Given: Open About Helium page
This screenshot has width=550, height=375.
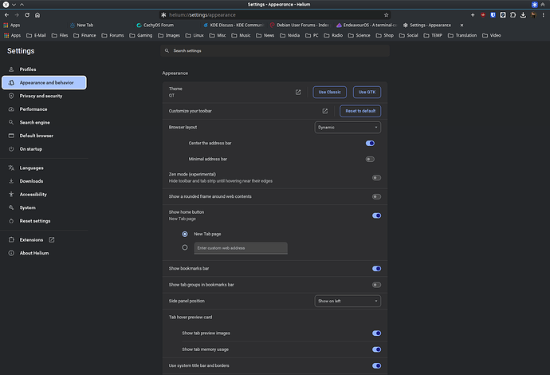Looking at the screenshot, I should (x=44, y=253).
